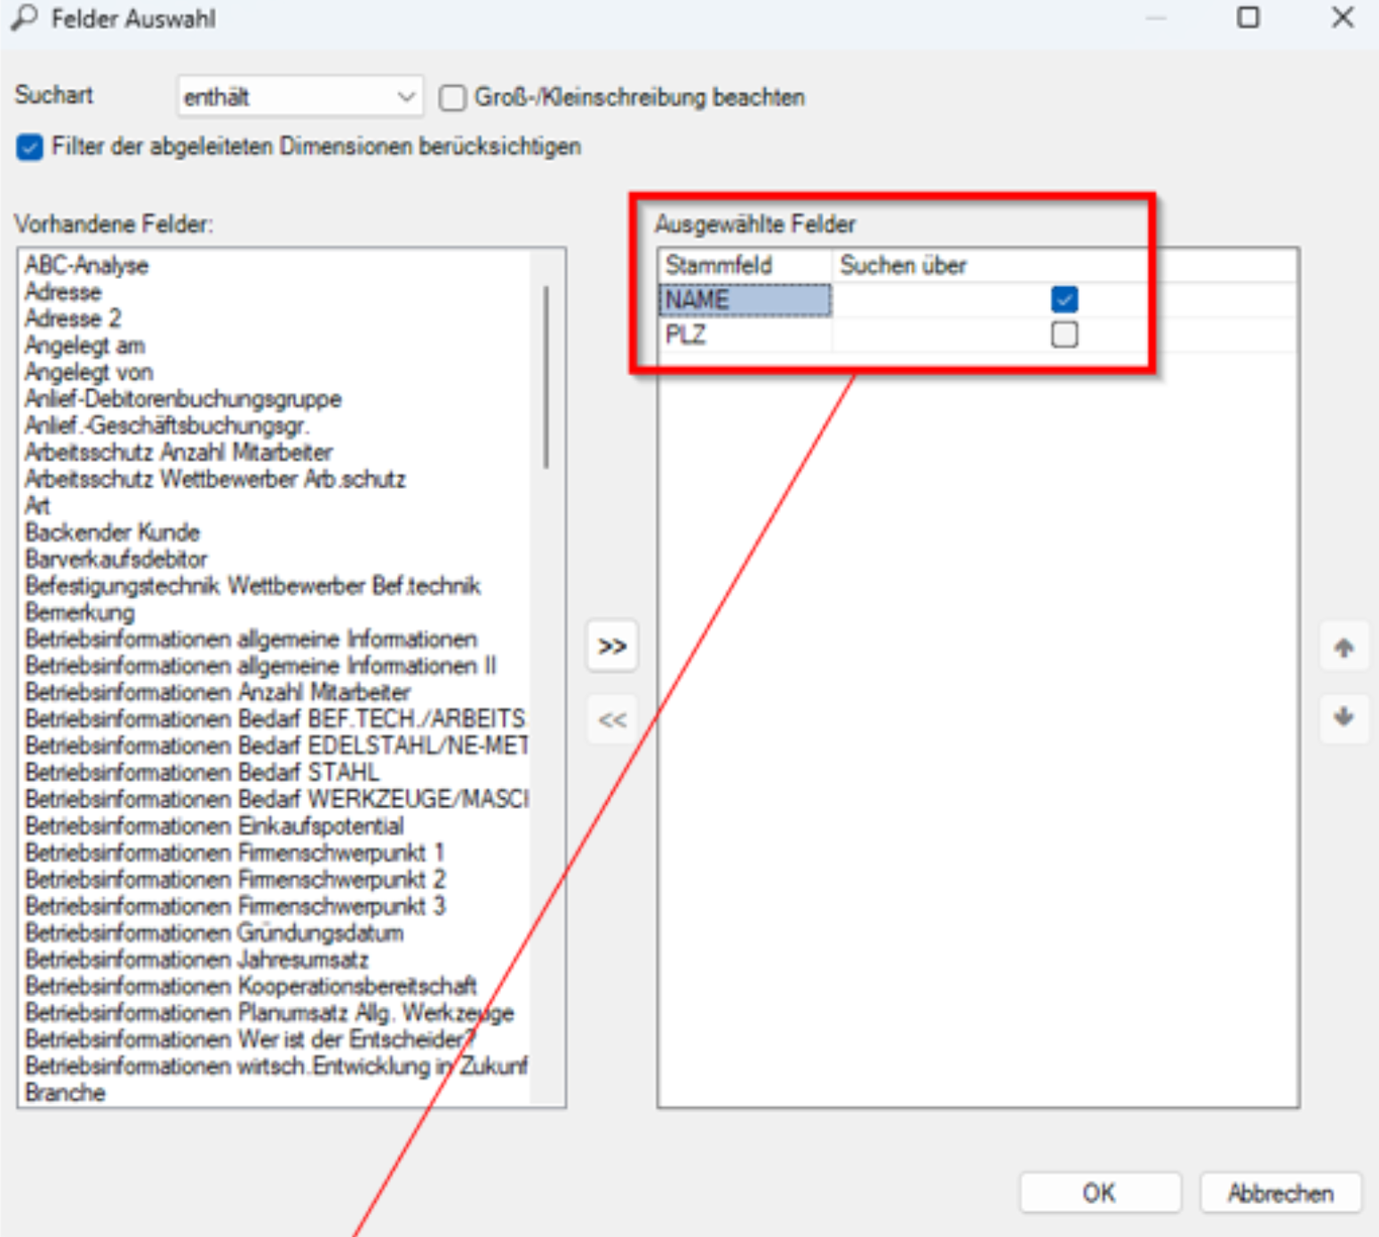Select the Branche field entry
1379x1237 pixels.
pyautogui.click(x=65, y=1092)
